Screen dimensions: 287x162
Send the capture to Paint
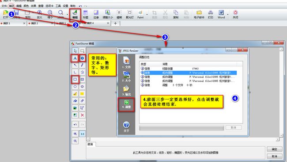(140, 14)
